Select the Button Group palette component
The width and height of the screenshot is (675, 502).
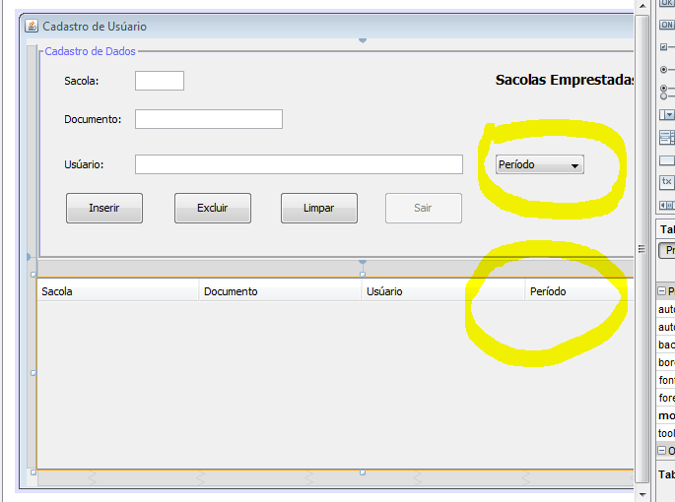(x=667, y=92)
